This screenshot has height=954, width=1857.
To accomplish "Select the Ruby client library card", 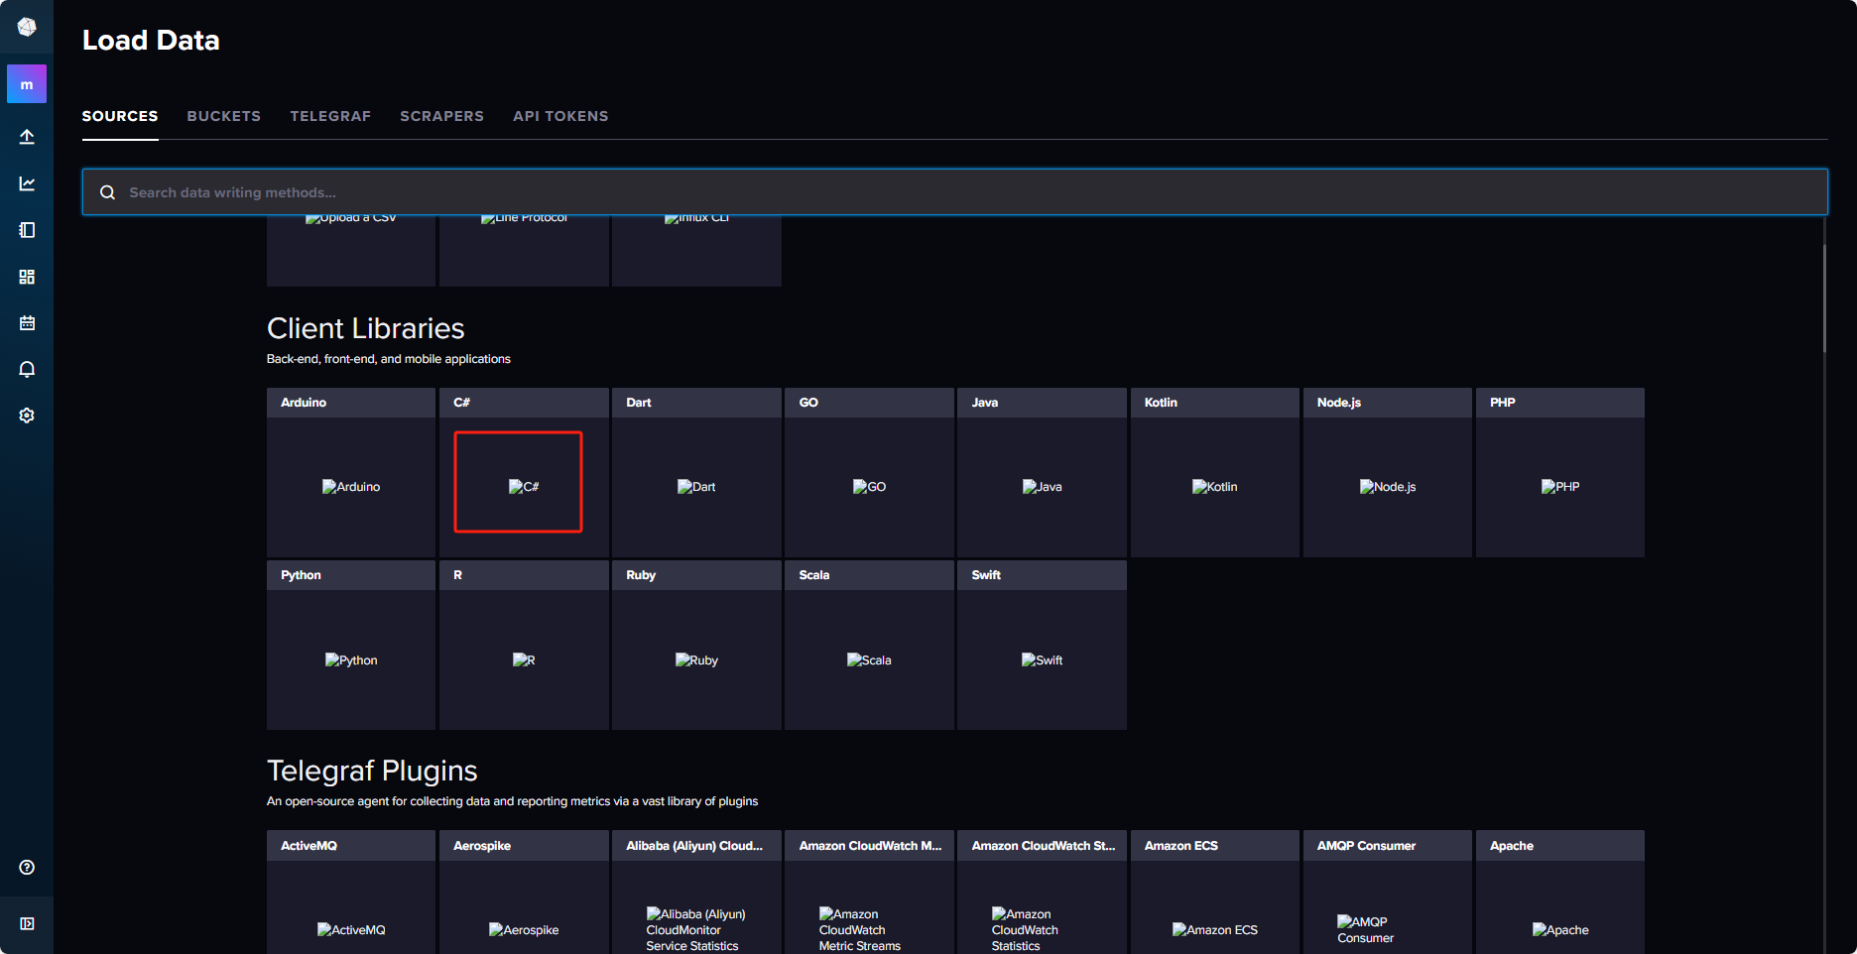I will tap(696, 645).
